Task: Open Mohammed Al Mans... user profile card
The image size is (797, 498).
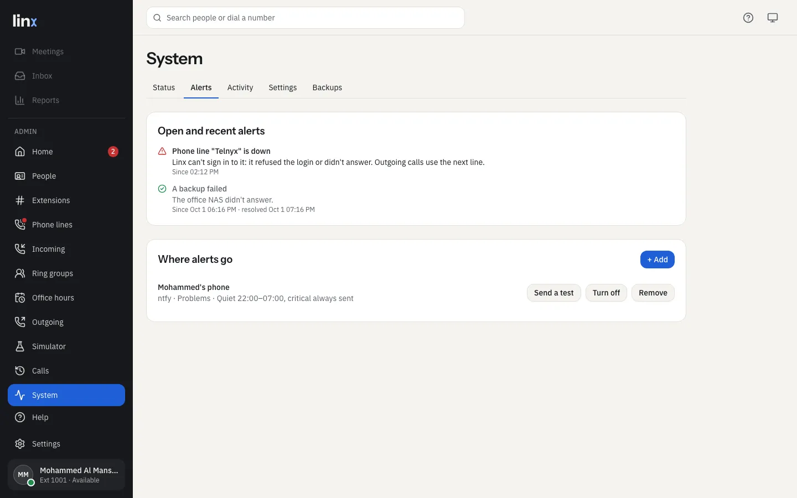Action: point(66,475)
